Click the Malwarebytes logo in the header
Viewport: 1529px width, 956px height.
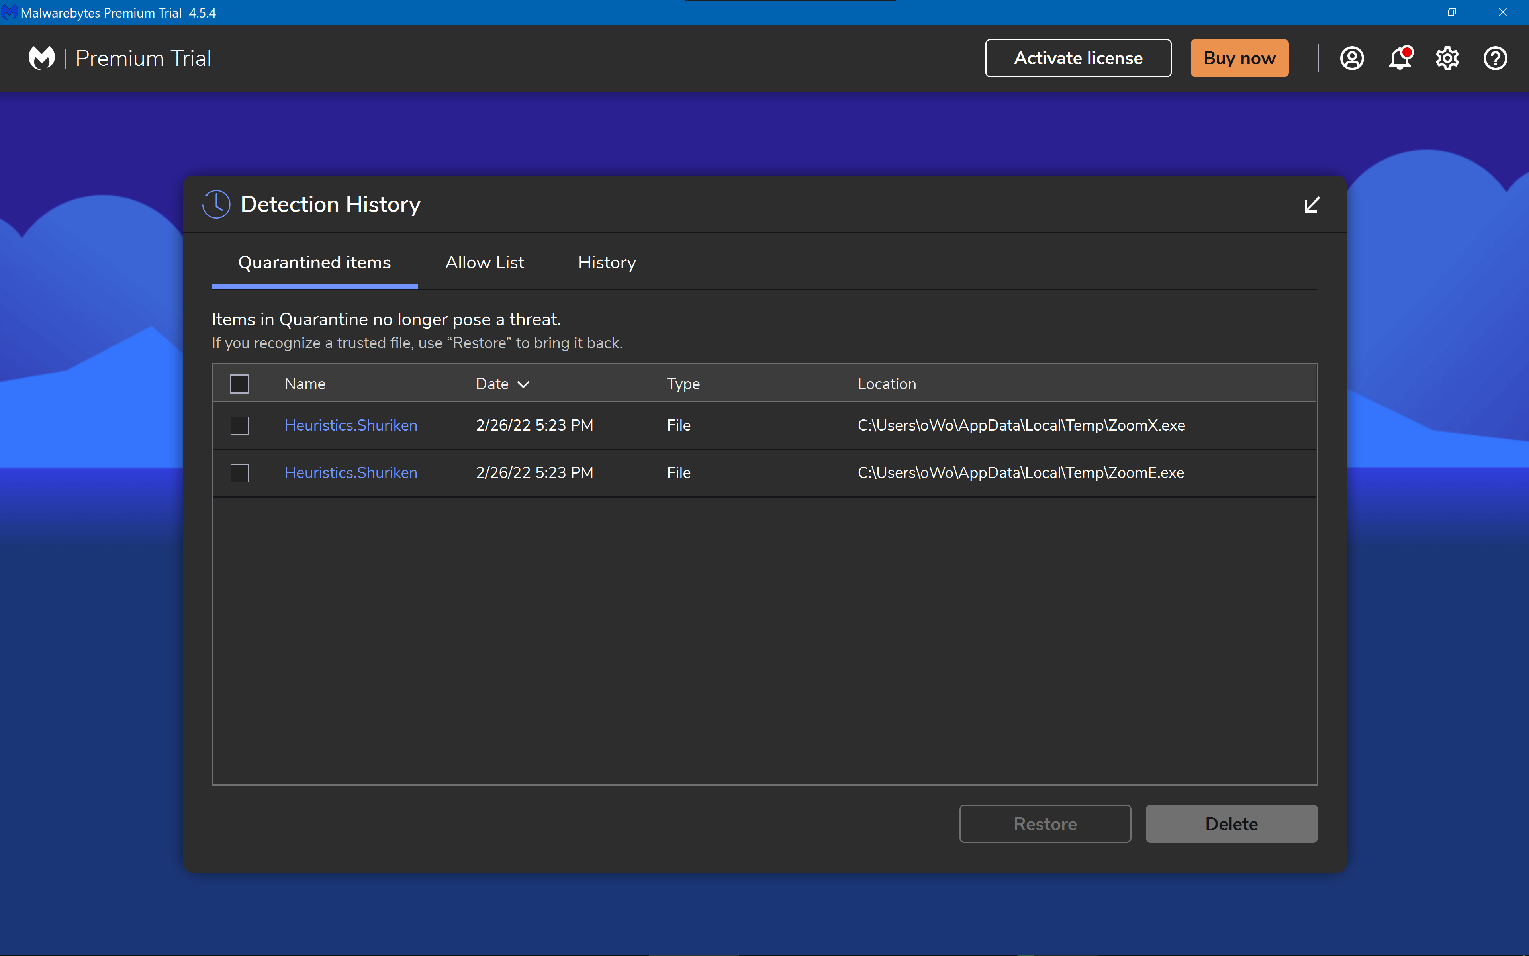(42, 58)
